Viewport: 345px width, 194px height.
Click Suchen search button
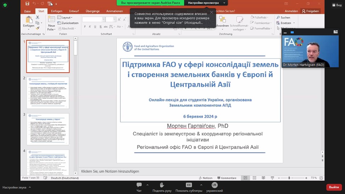(x=283, y=17)
